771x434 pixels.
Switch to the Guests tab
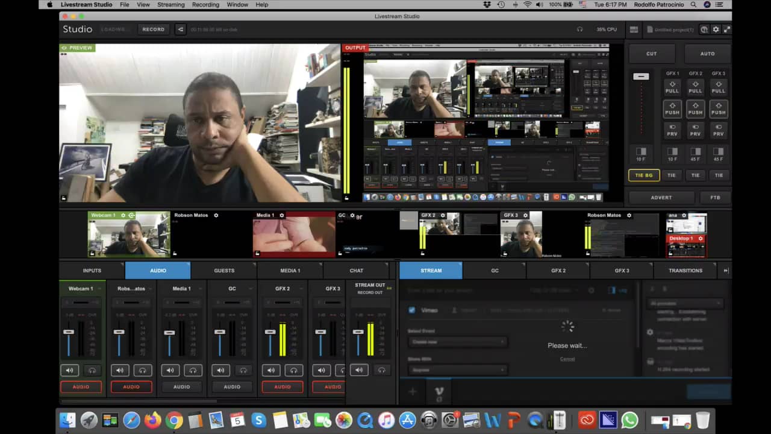click(224, 271)
